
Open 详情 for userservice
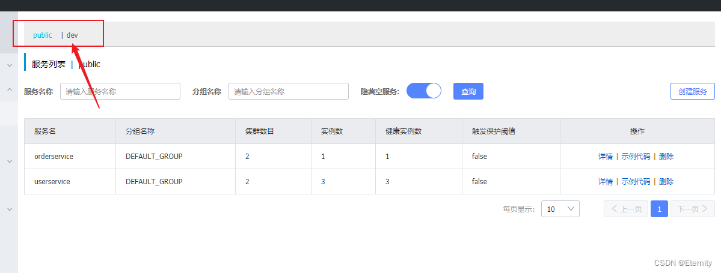605,182
